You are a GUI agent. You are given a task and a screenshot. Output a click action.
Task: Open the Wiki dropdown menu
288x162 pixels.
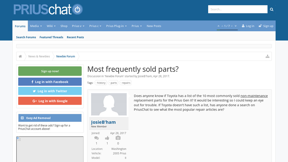51,26
